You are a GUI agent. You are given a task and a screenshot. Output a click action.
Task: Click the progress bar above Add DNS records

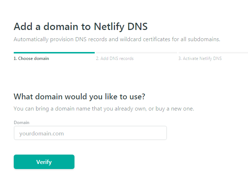(136, 53)
